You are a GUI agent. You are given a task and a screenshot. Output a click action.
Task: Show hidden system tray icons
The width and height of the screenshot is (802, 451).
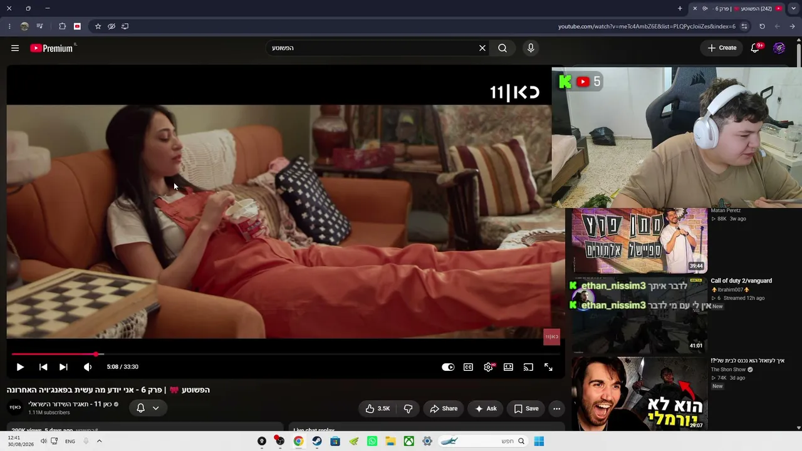click(99, 441)
